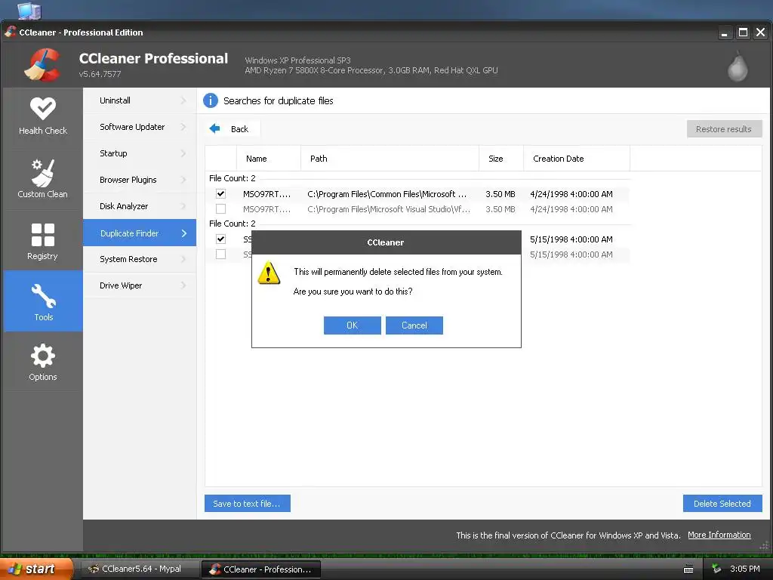Click first row's 3.50 MB size
Screen dimensions: 773x580
click(500, 194)
